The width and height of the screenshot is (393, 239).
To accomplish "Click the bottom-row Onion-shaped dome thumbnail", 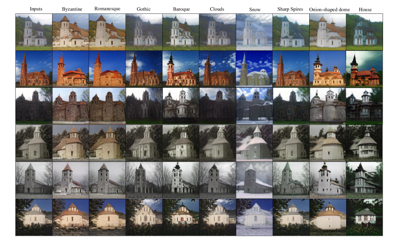I will click(x=327, y=216).
